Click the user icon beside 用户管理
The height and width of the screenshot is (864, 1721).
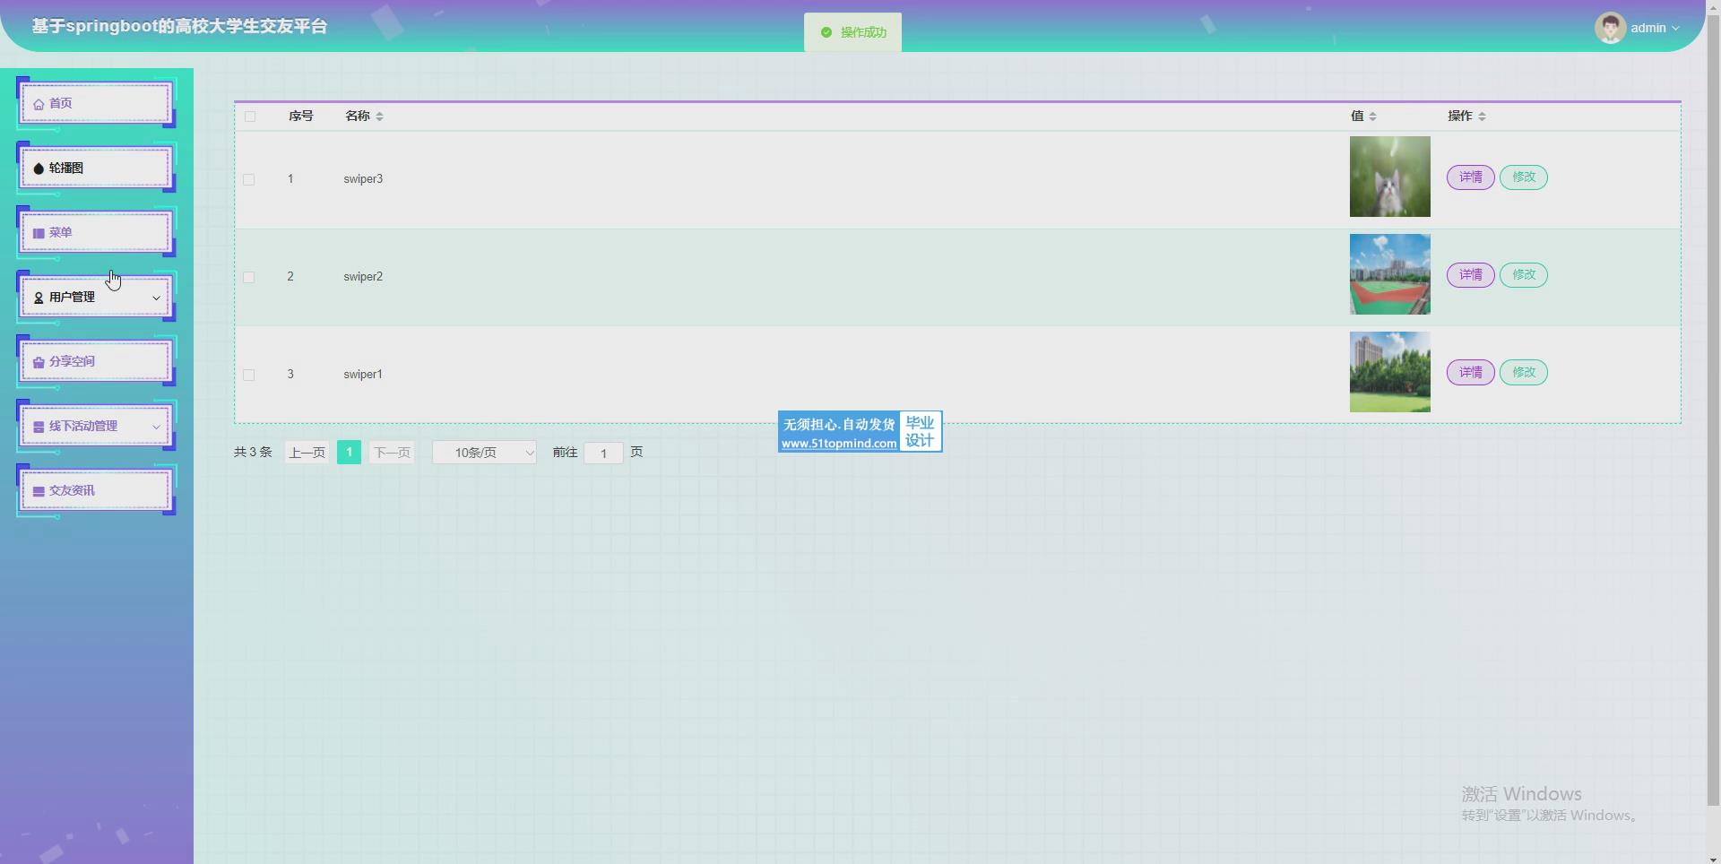(x=39, y=298)
